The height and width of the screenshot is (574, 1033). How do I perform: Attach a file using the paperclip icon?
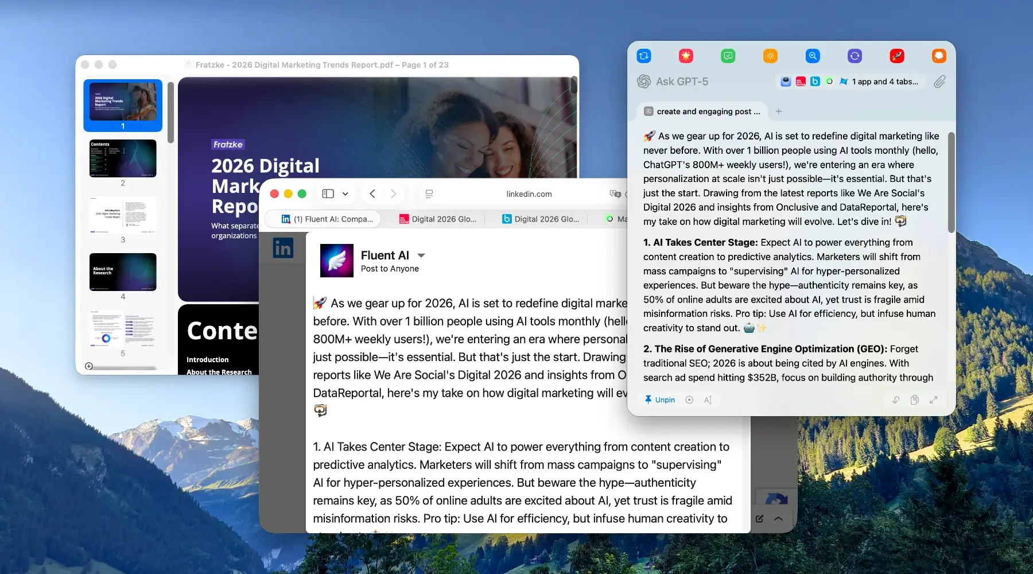[x=940, y=82]
